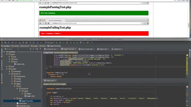
Task: Select .travis.yml in the project tree
Action: coord(21,103)
